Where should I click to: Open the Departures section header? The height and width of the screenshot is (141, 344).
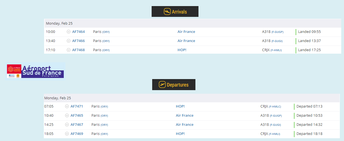point(174,85)
